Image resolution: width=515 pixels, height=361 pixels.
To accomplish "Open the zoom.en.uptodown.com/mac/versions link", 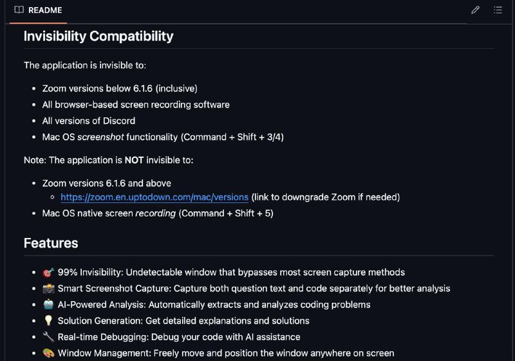I will click(x=154, y=197).
